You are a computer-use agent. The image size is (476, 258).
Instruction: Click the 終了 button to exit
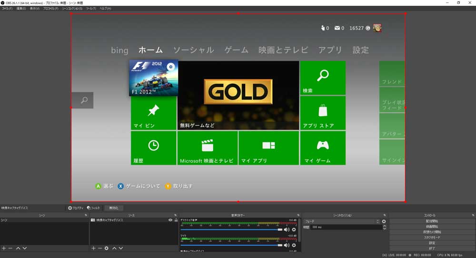pos(432,248)
